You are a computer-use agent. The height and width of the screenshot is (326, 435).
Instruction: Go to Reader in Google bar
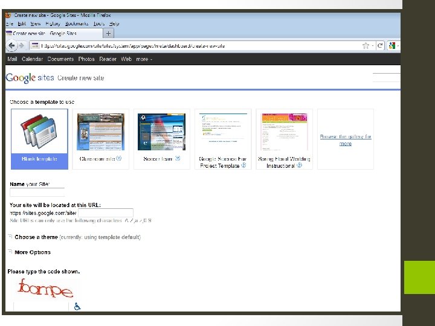point(108,59)
